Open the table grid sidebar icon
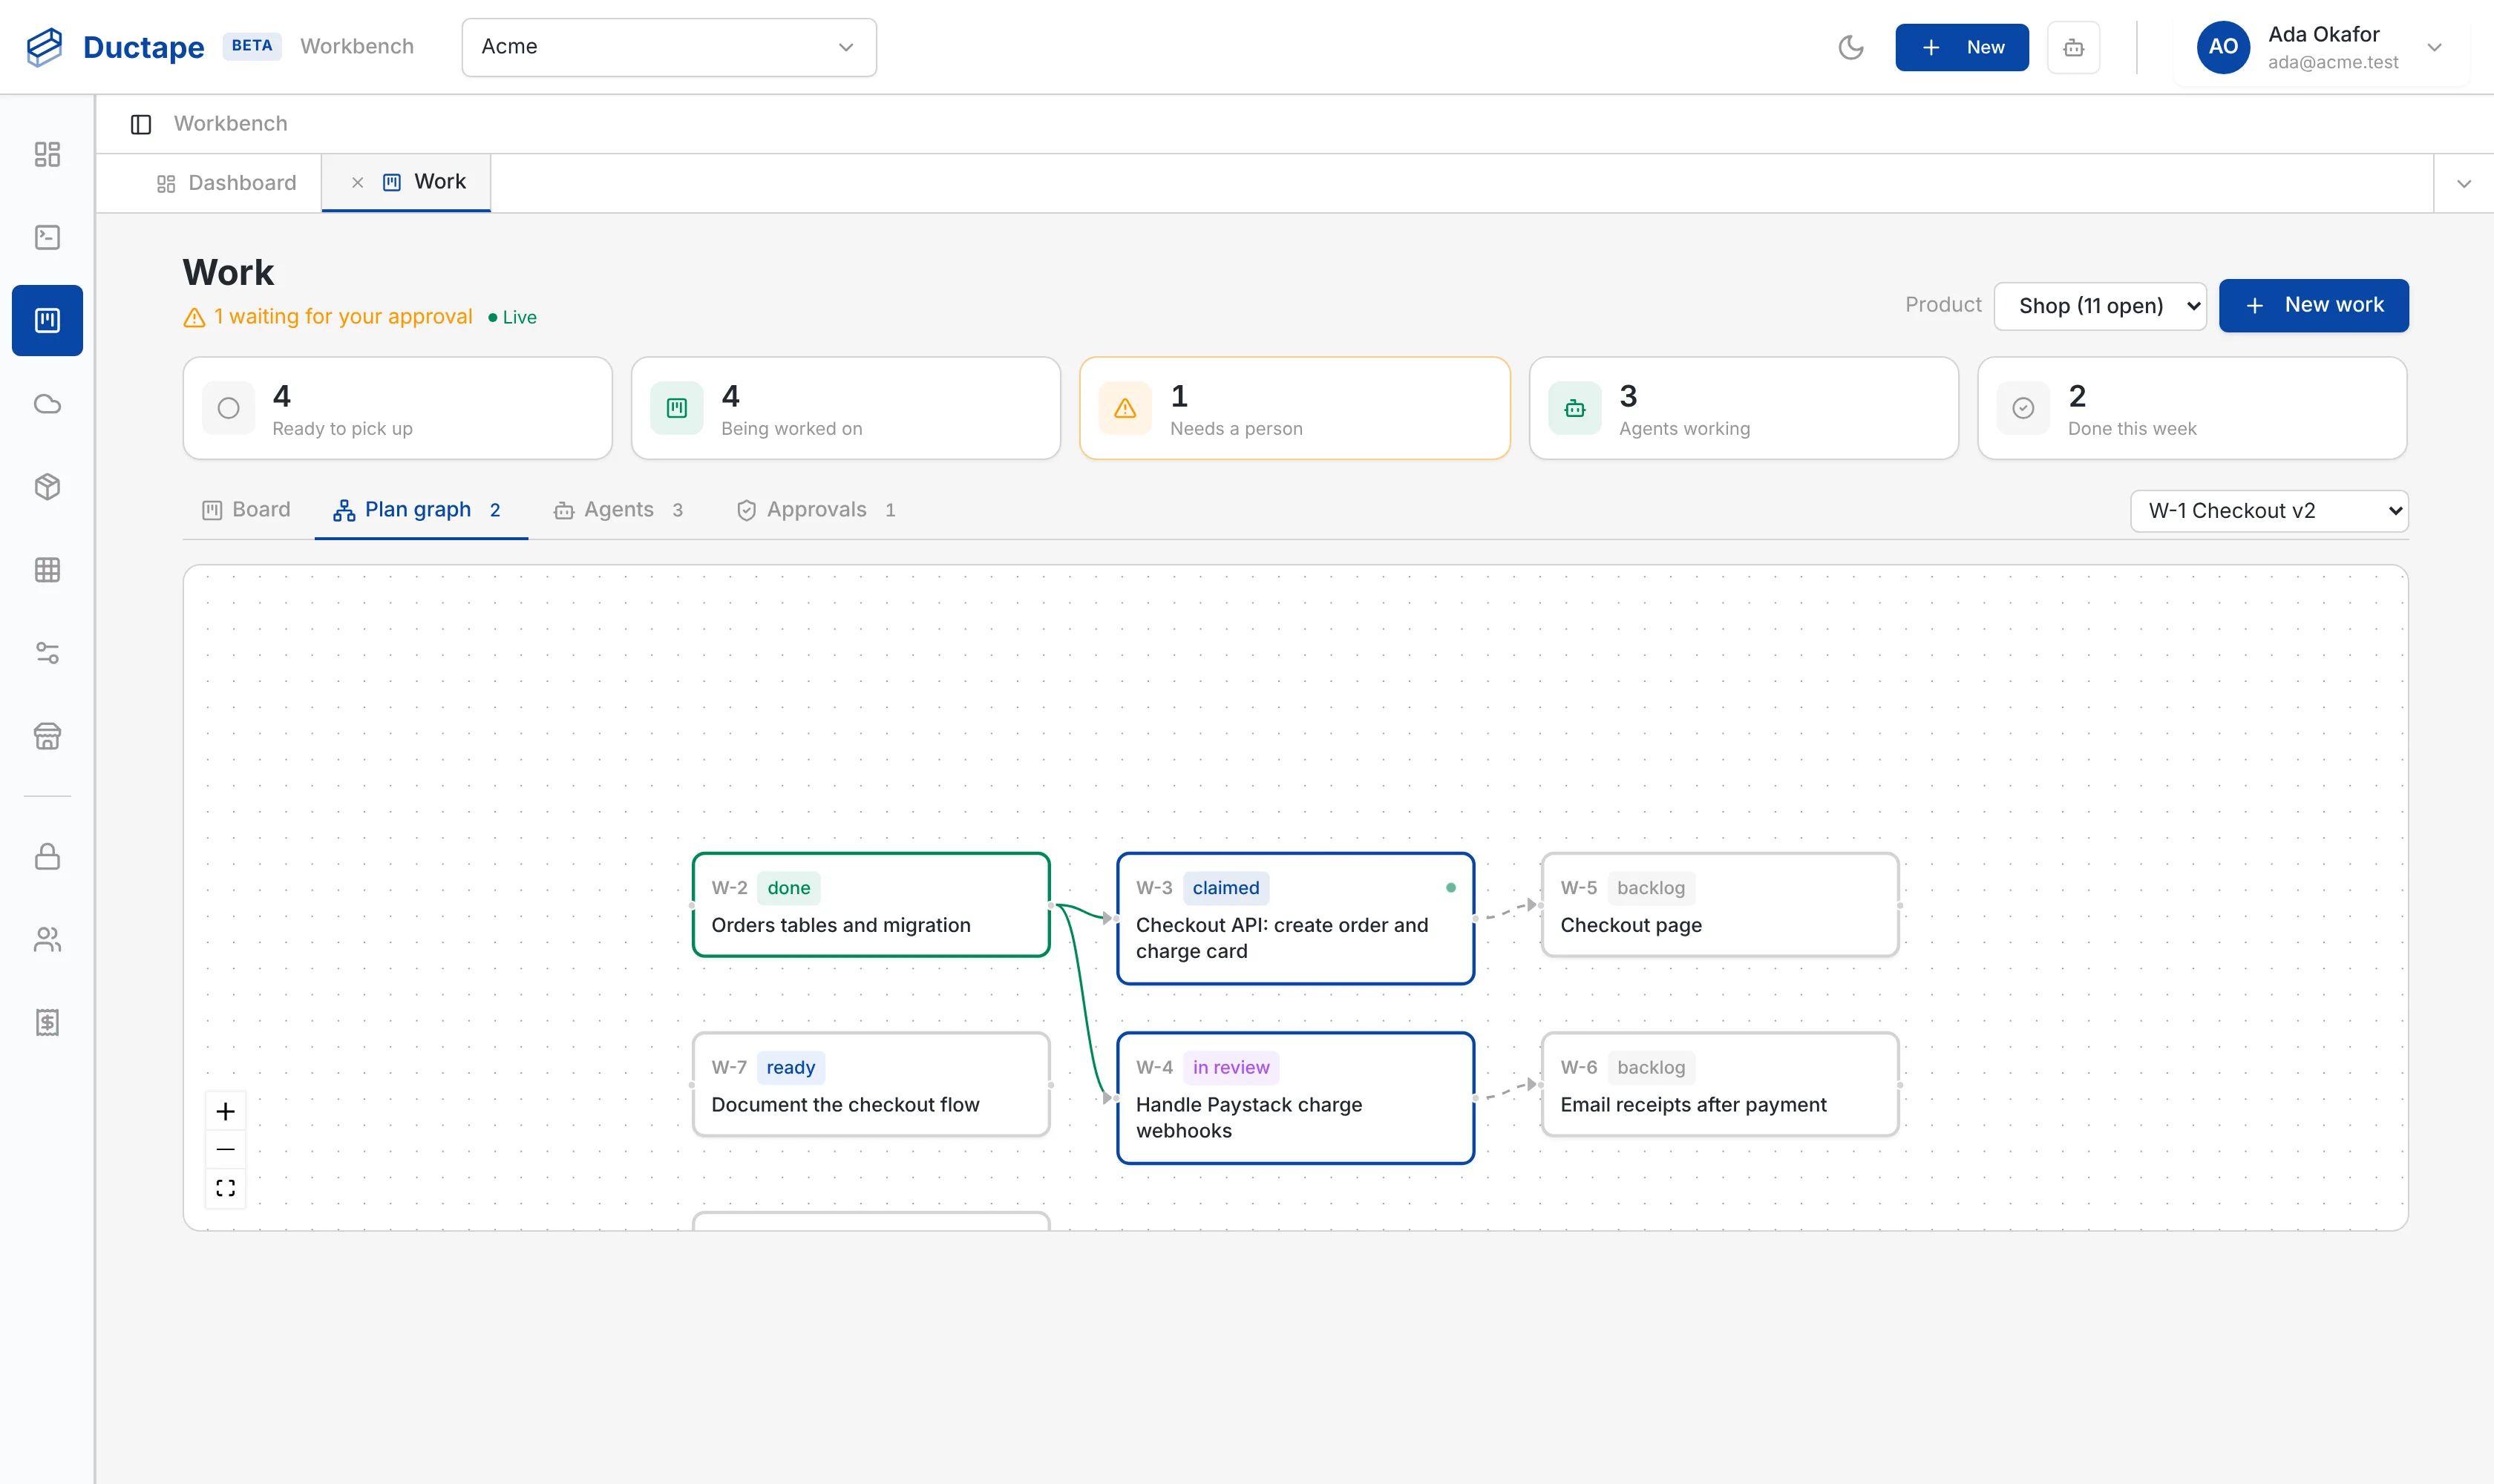2494x1484 pixels. [47, 570]
